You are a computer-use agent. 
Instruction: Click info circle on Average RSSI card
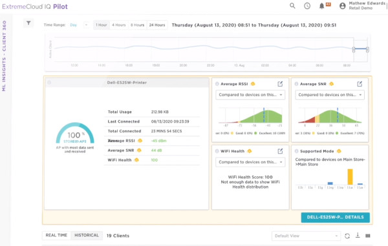(217, 84)
